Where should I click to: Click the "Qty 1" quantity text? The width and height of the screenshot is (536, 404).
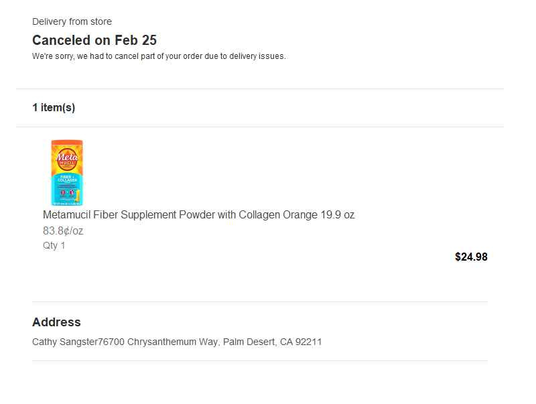coord(54,245)
